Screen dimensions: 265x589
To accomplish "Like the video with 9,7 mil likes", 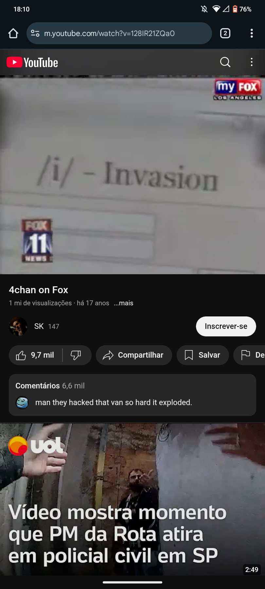I will point(35,355).
